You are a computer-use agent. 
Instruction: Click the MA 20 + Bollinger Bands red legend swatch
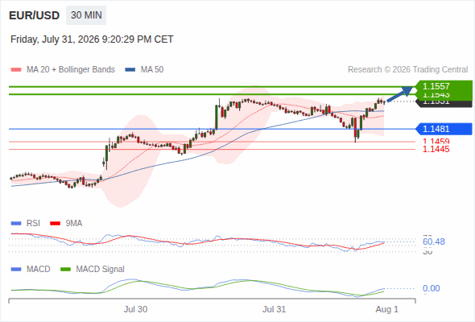(16, 70)
